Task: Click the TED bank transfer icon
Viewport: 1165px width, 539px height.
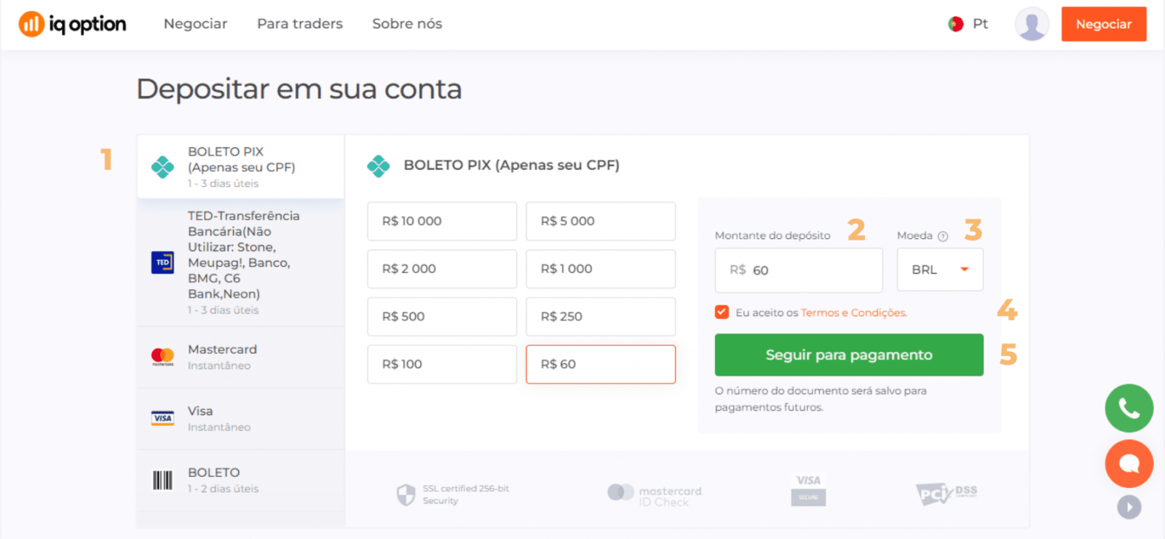Action: pos(162,262)
